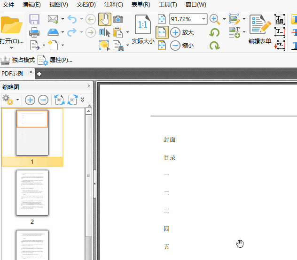
Task: Click the Fit Visible icon
Action: pyautogui.click(x=162, y=46)
